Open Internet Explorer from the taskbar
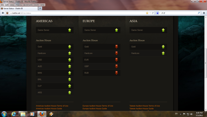 pyautogui.click(x=14, y=114)
